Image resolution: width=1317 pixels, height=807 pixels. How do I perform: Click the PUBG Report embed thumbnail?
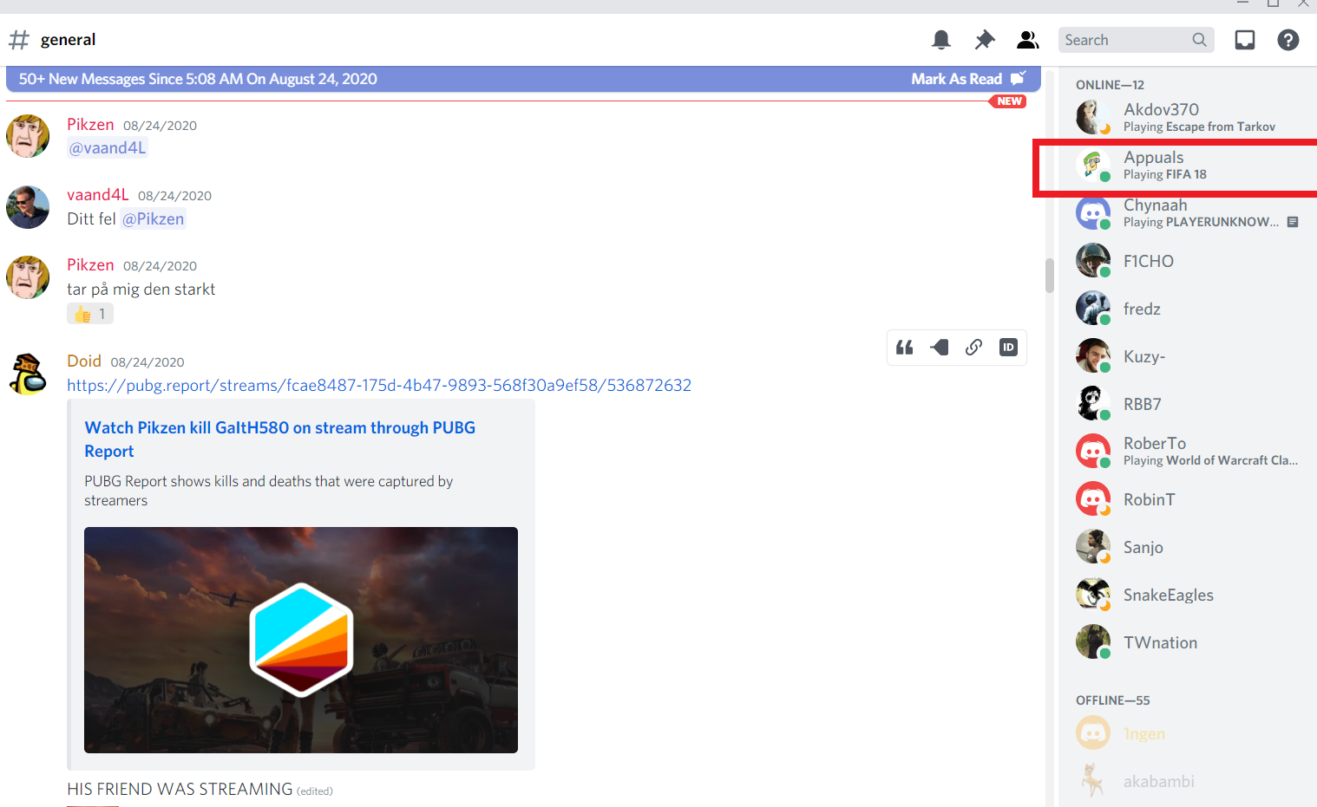point(300,640)
